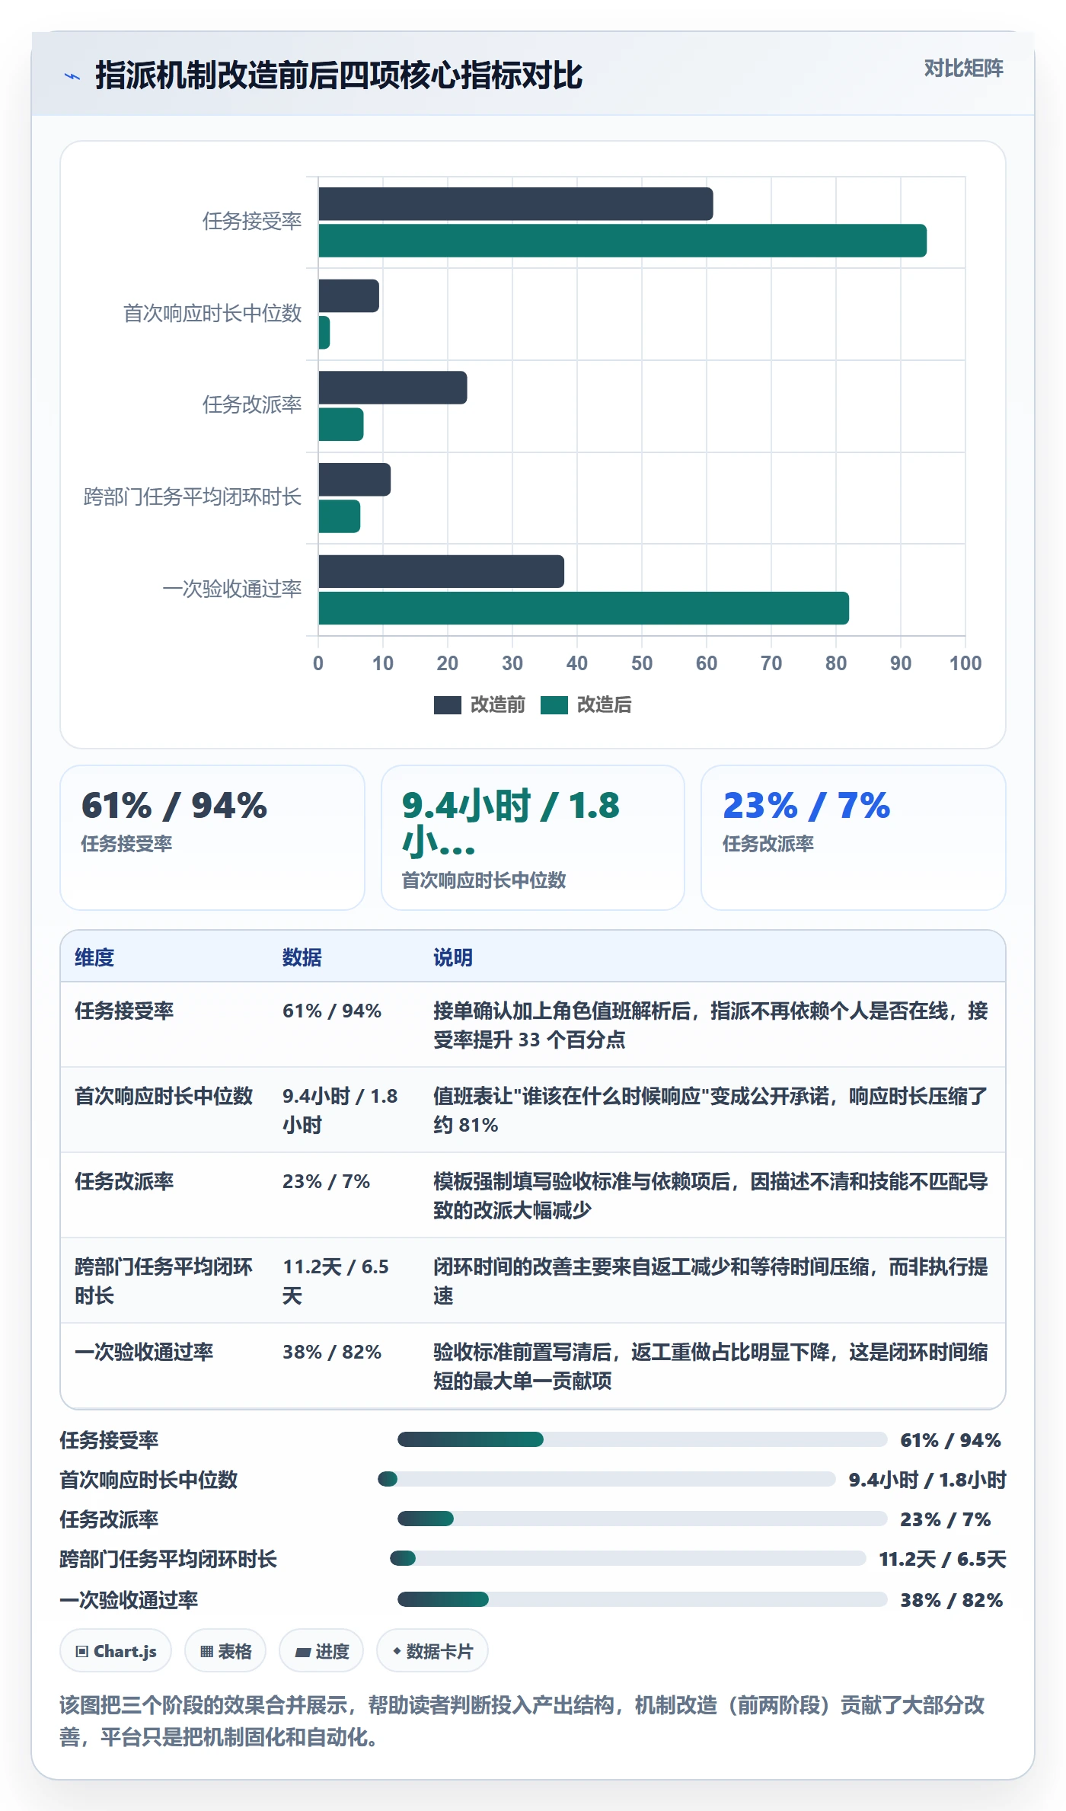Select the 改造后 bar for 首次响应时长中位数
The width and height of the screenshot is (1066, 1811).
point(324,333)
